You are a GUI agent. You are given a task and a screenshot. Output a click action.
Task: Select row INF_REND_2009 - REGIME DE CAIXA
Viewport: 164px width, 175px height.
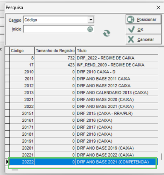[84, 65]
